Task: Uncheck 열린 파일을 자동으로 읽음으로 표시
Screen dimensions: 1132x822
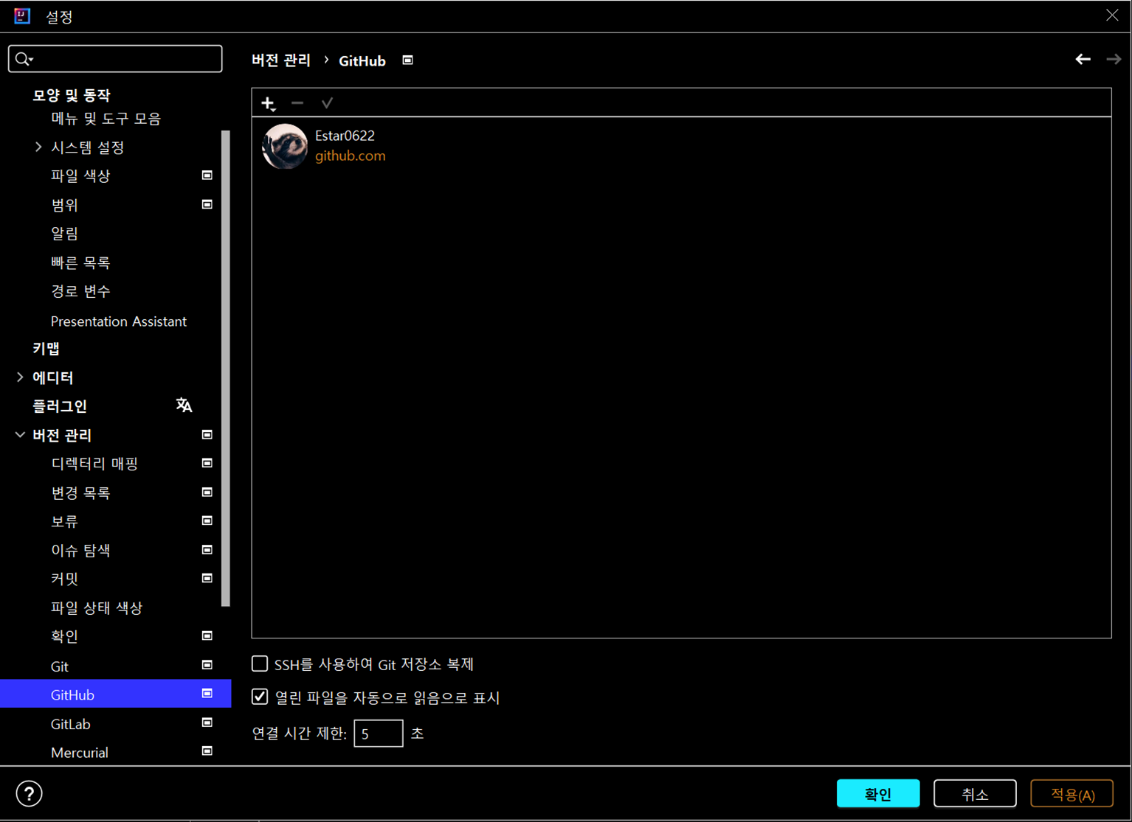Action: tap(260, 697)
